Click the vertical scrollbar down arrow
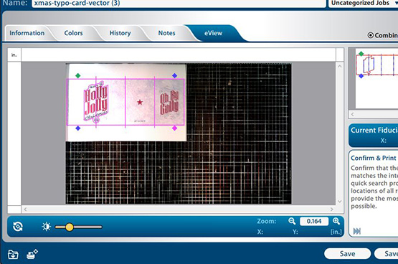The image size is (398, 264). pos(340,202)
